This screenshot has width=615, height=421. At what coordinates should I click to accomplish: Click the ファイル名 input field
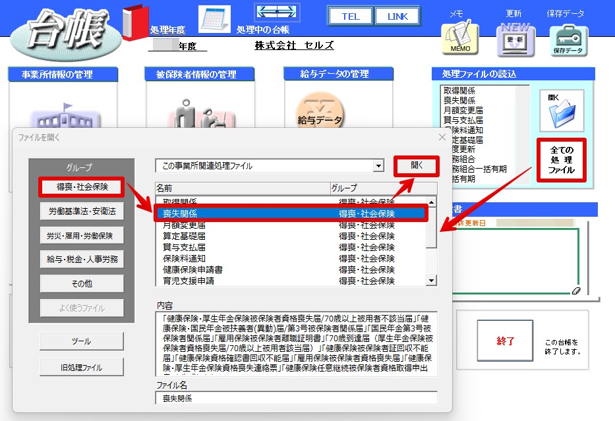tap(296, 398)
